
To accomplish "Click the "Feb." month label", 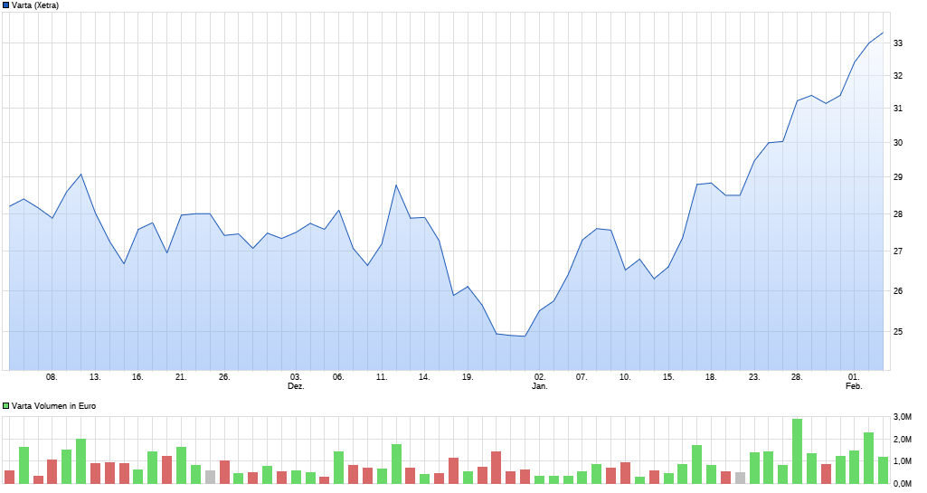I will click(x=854, y=386).
